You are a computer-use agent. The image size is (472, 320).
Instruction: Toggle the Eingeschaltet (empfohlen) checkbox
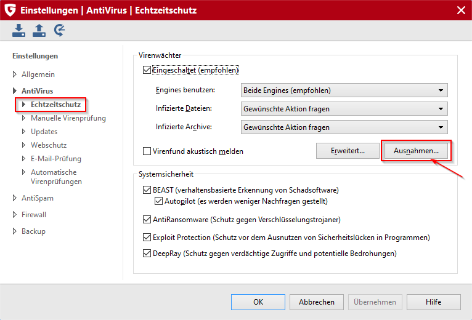(x=147, y=70)
